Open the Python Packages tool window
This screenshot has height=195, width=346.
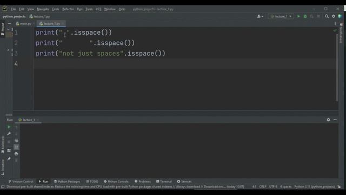67,181
